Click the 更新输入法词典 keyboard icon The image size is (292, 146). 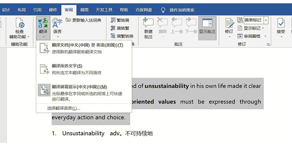tap(68, 20)
